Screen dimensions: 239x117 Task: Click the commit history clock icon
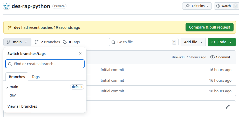[213, 57]
